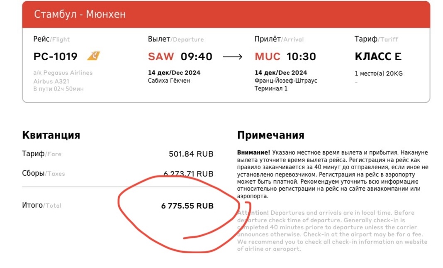
Task: Click the Итого/Total label
Action: (x=41, y=205)
